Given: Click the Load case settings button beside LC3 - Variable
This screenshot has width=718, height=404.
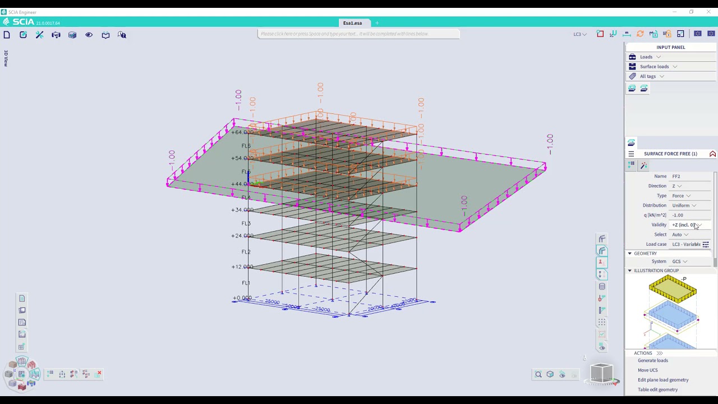Looking at the screenshot, I should [706, 245].
